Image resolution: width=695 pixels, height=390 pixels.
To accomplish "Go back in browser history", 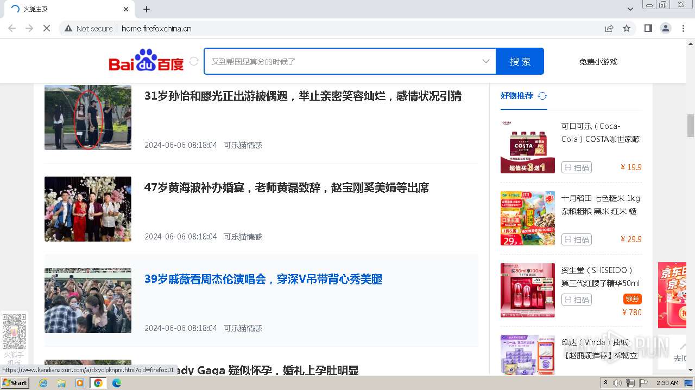I will pos(12,28).
